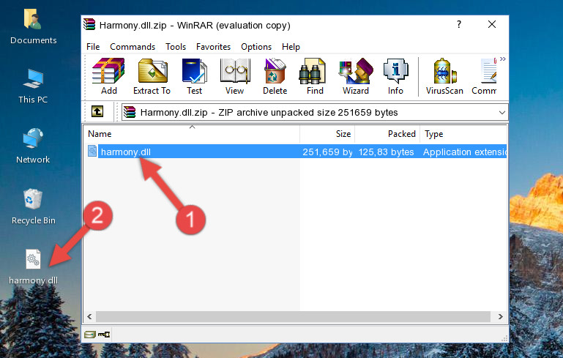The width and height of the screenshot is (563, 358).
Task: Click the question mark help button
Action: [459, 24]
